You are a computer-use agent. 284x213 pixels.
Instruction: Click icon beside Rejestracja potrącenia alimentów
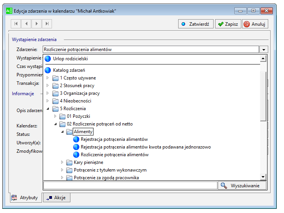[76, 139]
